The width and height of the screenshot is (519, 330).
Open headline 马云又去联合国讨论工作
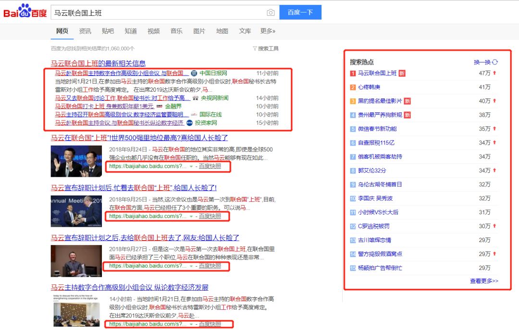click(x=122, y=98)
